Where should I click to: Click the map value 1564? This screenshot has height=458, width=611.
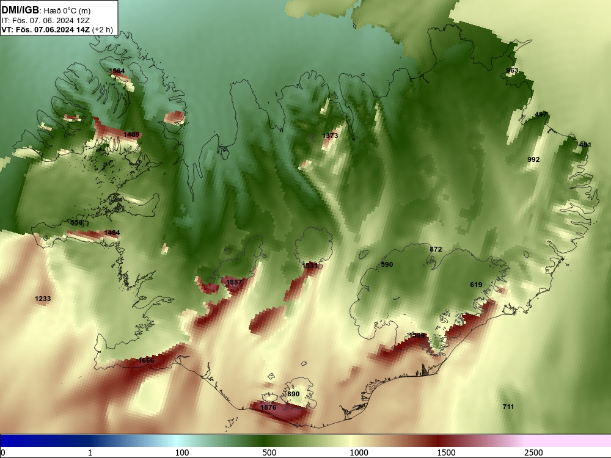117,71
